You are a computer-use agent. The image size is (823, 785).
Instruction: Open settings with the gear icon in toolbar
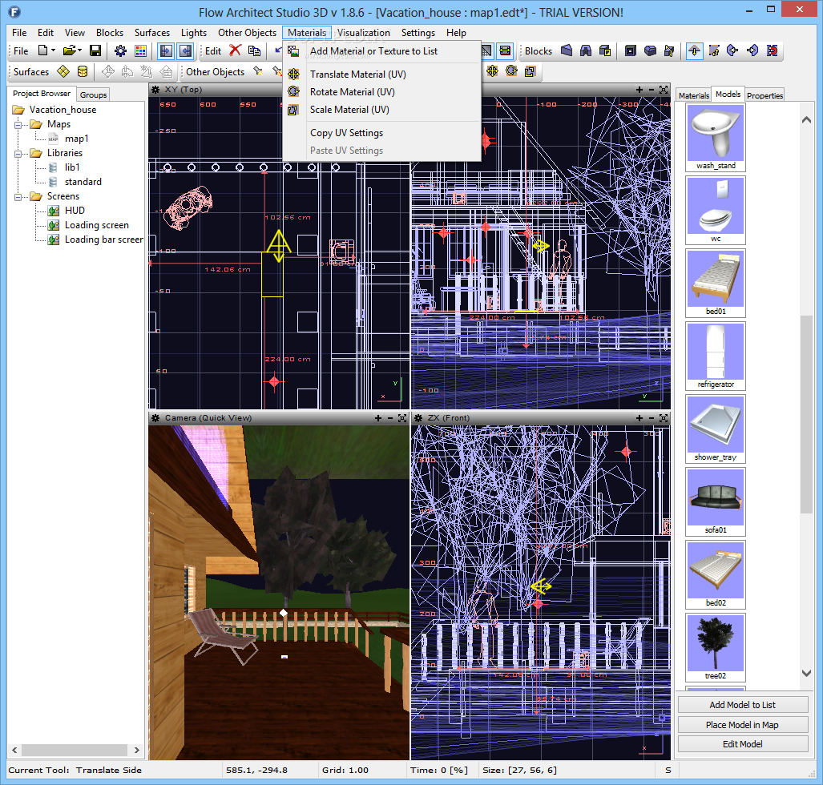point(120,51)
